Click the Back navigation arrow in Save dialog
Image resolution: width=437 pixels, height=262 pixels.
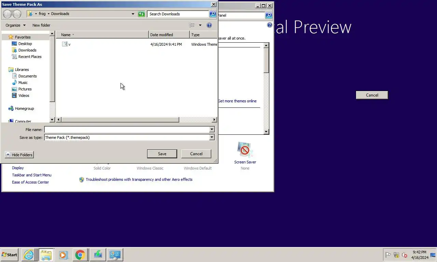7,14
